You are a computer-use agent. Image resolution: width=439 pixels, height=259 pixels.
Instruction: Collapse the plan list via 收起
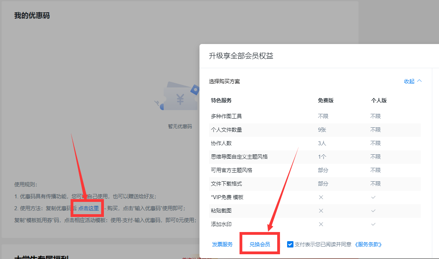tap(409, 81)
